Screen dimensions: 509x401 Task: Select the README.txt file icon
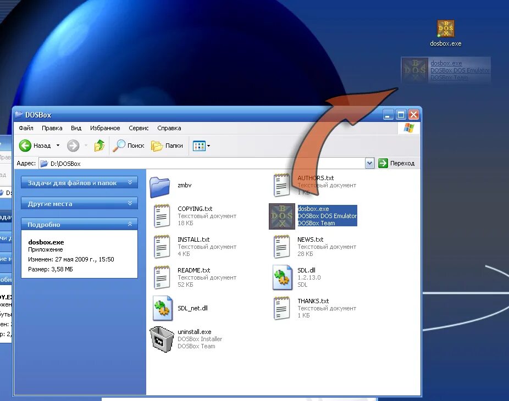coord(162,277)
